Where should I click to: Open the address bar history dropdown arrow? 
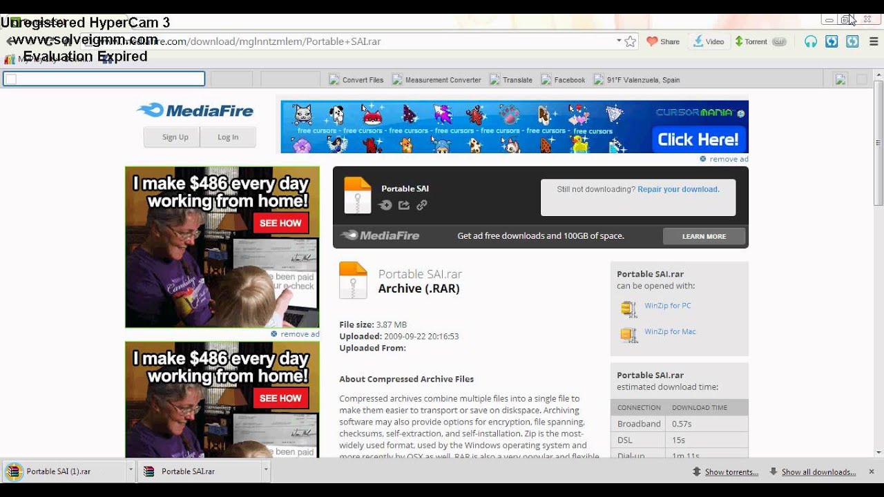click(619, 41)
